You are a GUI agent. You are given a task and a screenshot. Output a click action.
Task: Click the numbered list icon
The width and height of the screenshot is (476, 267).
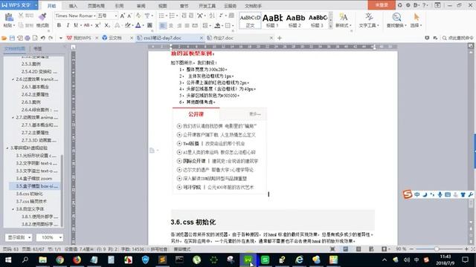pyautogui.click(x=172, y=16)
